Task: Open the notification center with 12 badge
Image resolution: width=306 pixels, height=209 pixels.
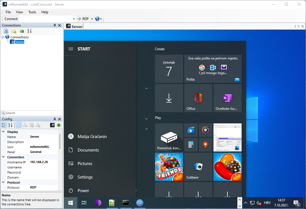Action: point(297,203)
